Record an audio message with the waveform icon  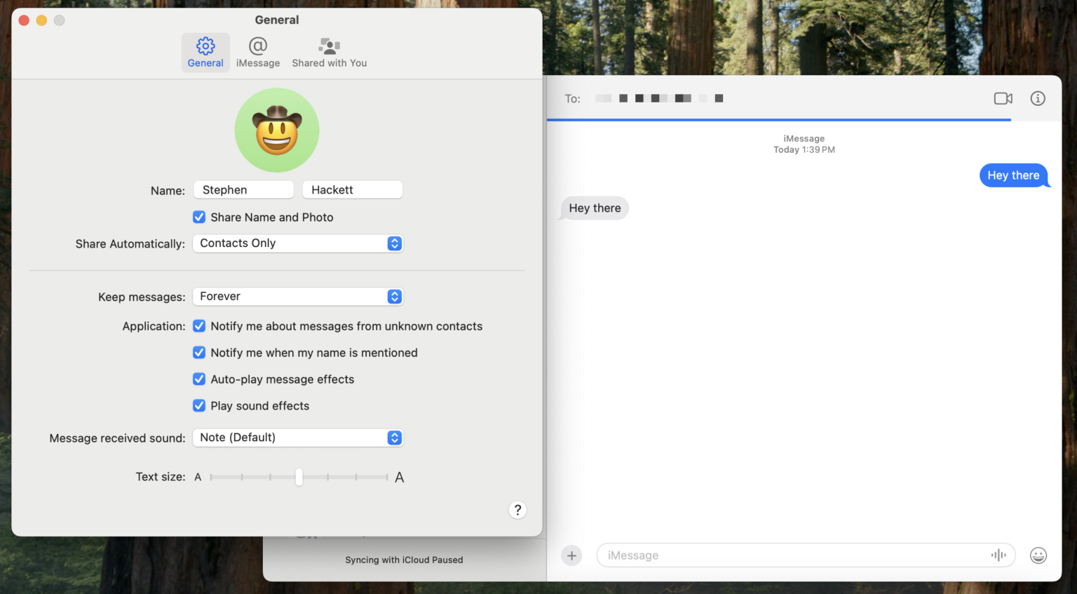coord(998,555)
